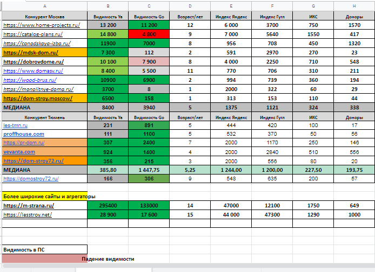
Task: Select the 'Доноры' header in Moscow table
Action: (x=354, y=17)
